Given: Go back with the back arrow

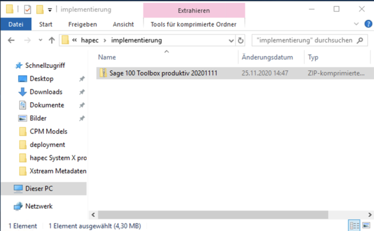Looking at the screenshot, I should [x=11, y=40].
